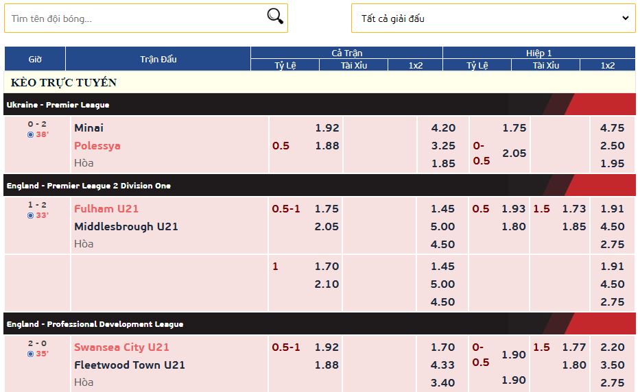Click the live indicator icon beside 33'
This screenshot has width=640, height=392.
point(30,216)
